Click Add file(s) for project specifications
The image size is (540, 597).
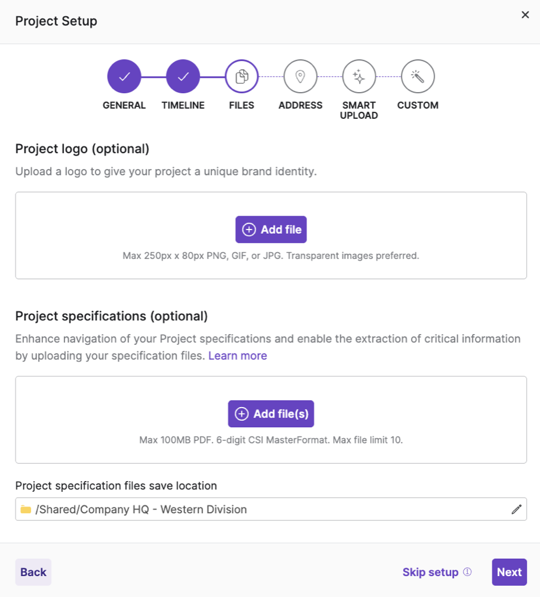[271, 414]
